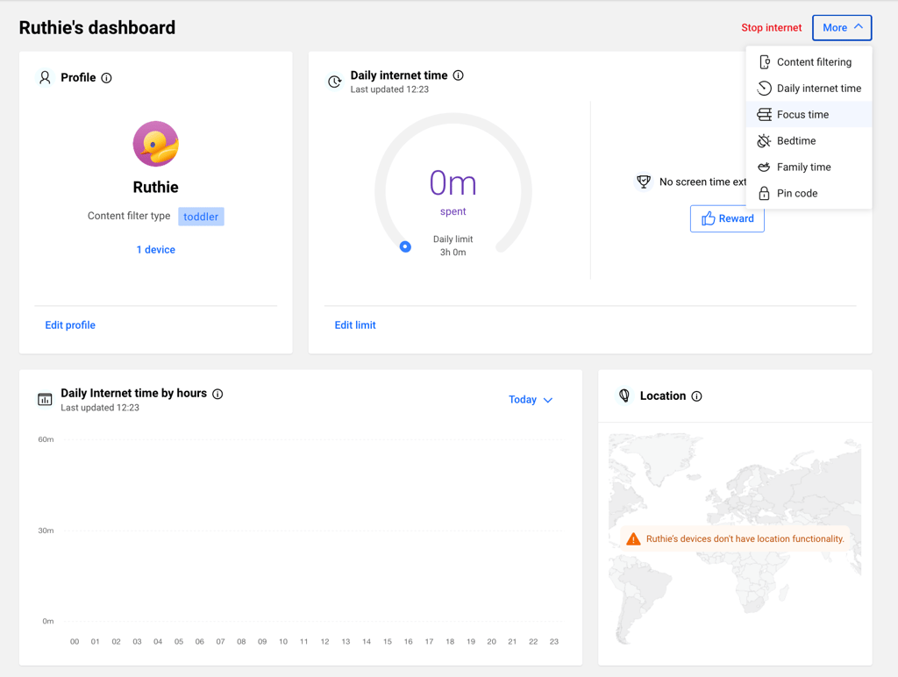Click Last updated 12:23 under Daily internet time
Screen dimensions: 898x677
click(x=389, y=89)
